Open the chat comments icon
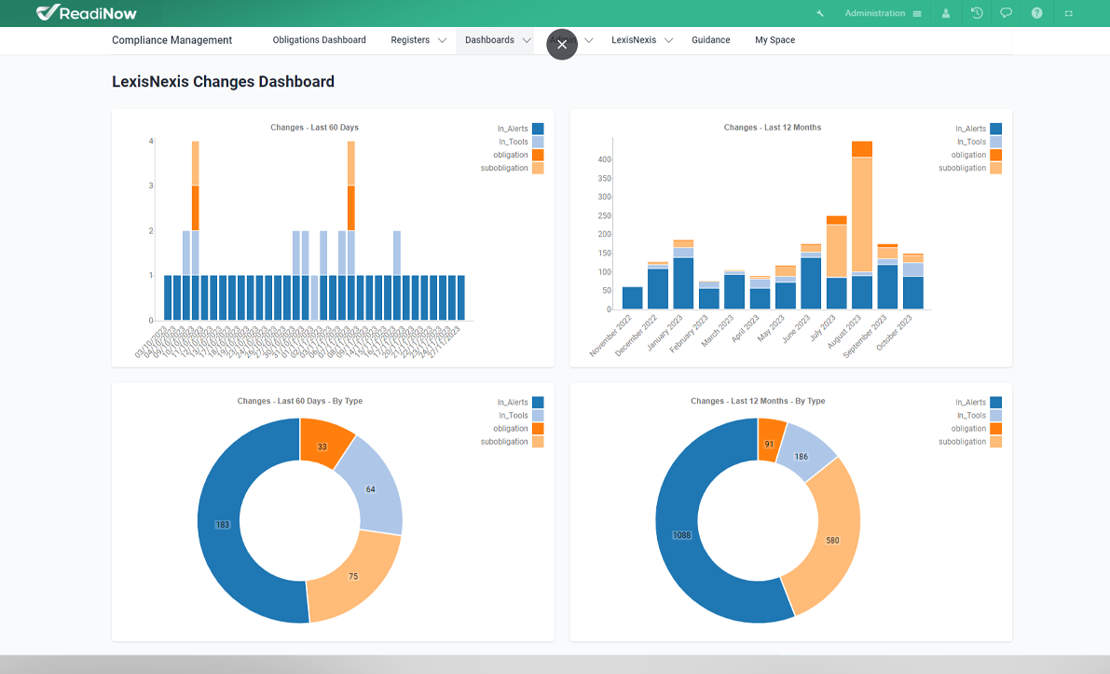The height and width of the screenshot is (674, 1110). (x=1006, y=13)
